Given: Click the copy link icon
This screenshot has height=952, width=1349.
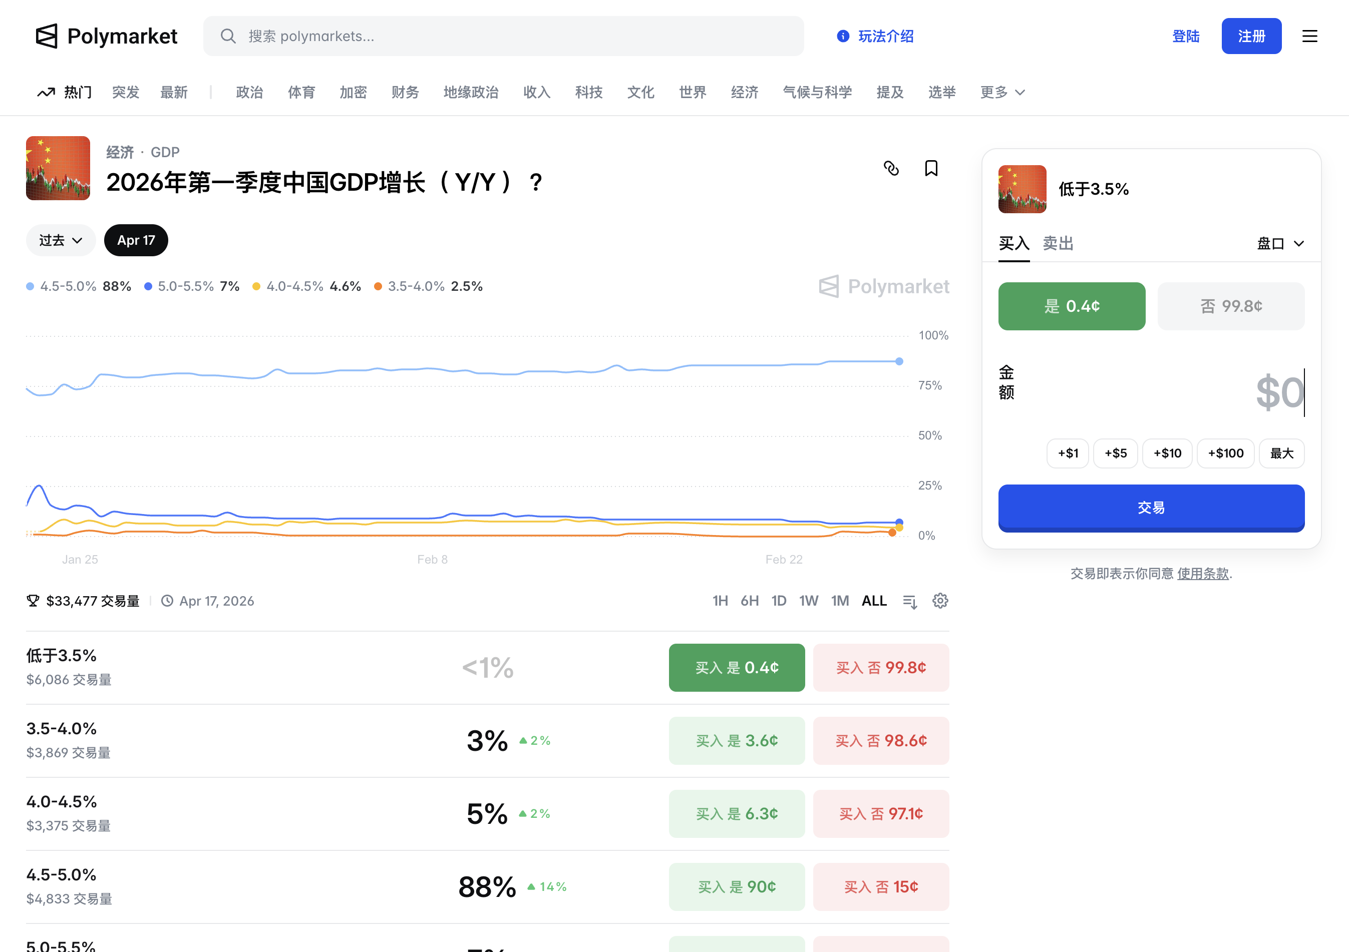Looking at the screenshot, I should point(891,169).
